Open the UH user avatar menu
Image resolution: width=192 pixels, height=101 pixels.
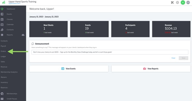[188, 3]
